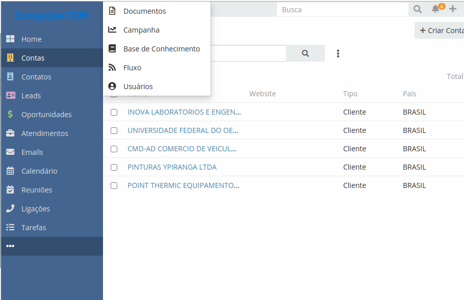Open UNIVERSIDADE FEDERAL DO OE... account link

tap(183, 130)
